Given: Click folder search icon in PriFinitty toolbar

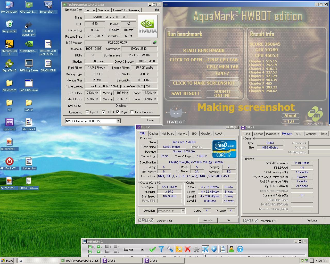Looking at the screenshot, I should 179,249.
